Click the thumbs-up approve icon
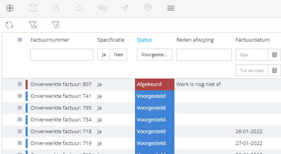 56,8
